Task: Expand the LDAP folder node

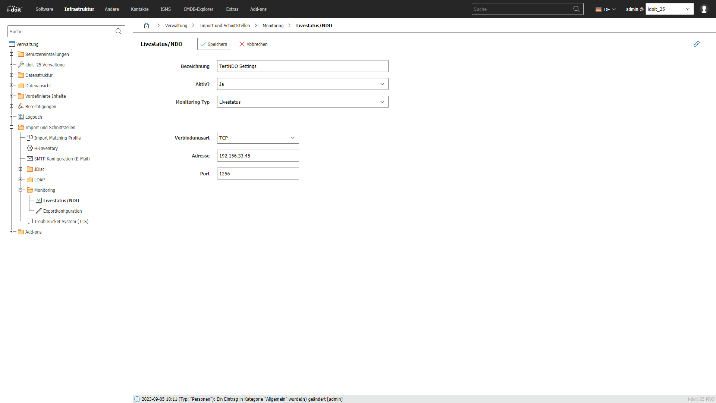Action: 21,179
